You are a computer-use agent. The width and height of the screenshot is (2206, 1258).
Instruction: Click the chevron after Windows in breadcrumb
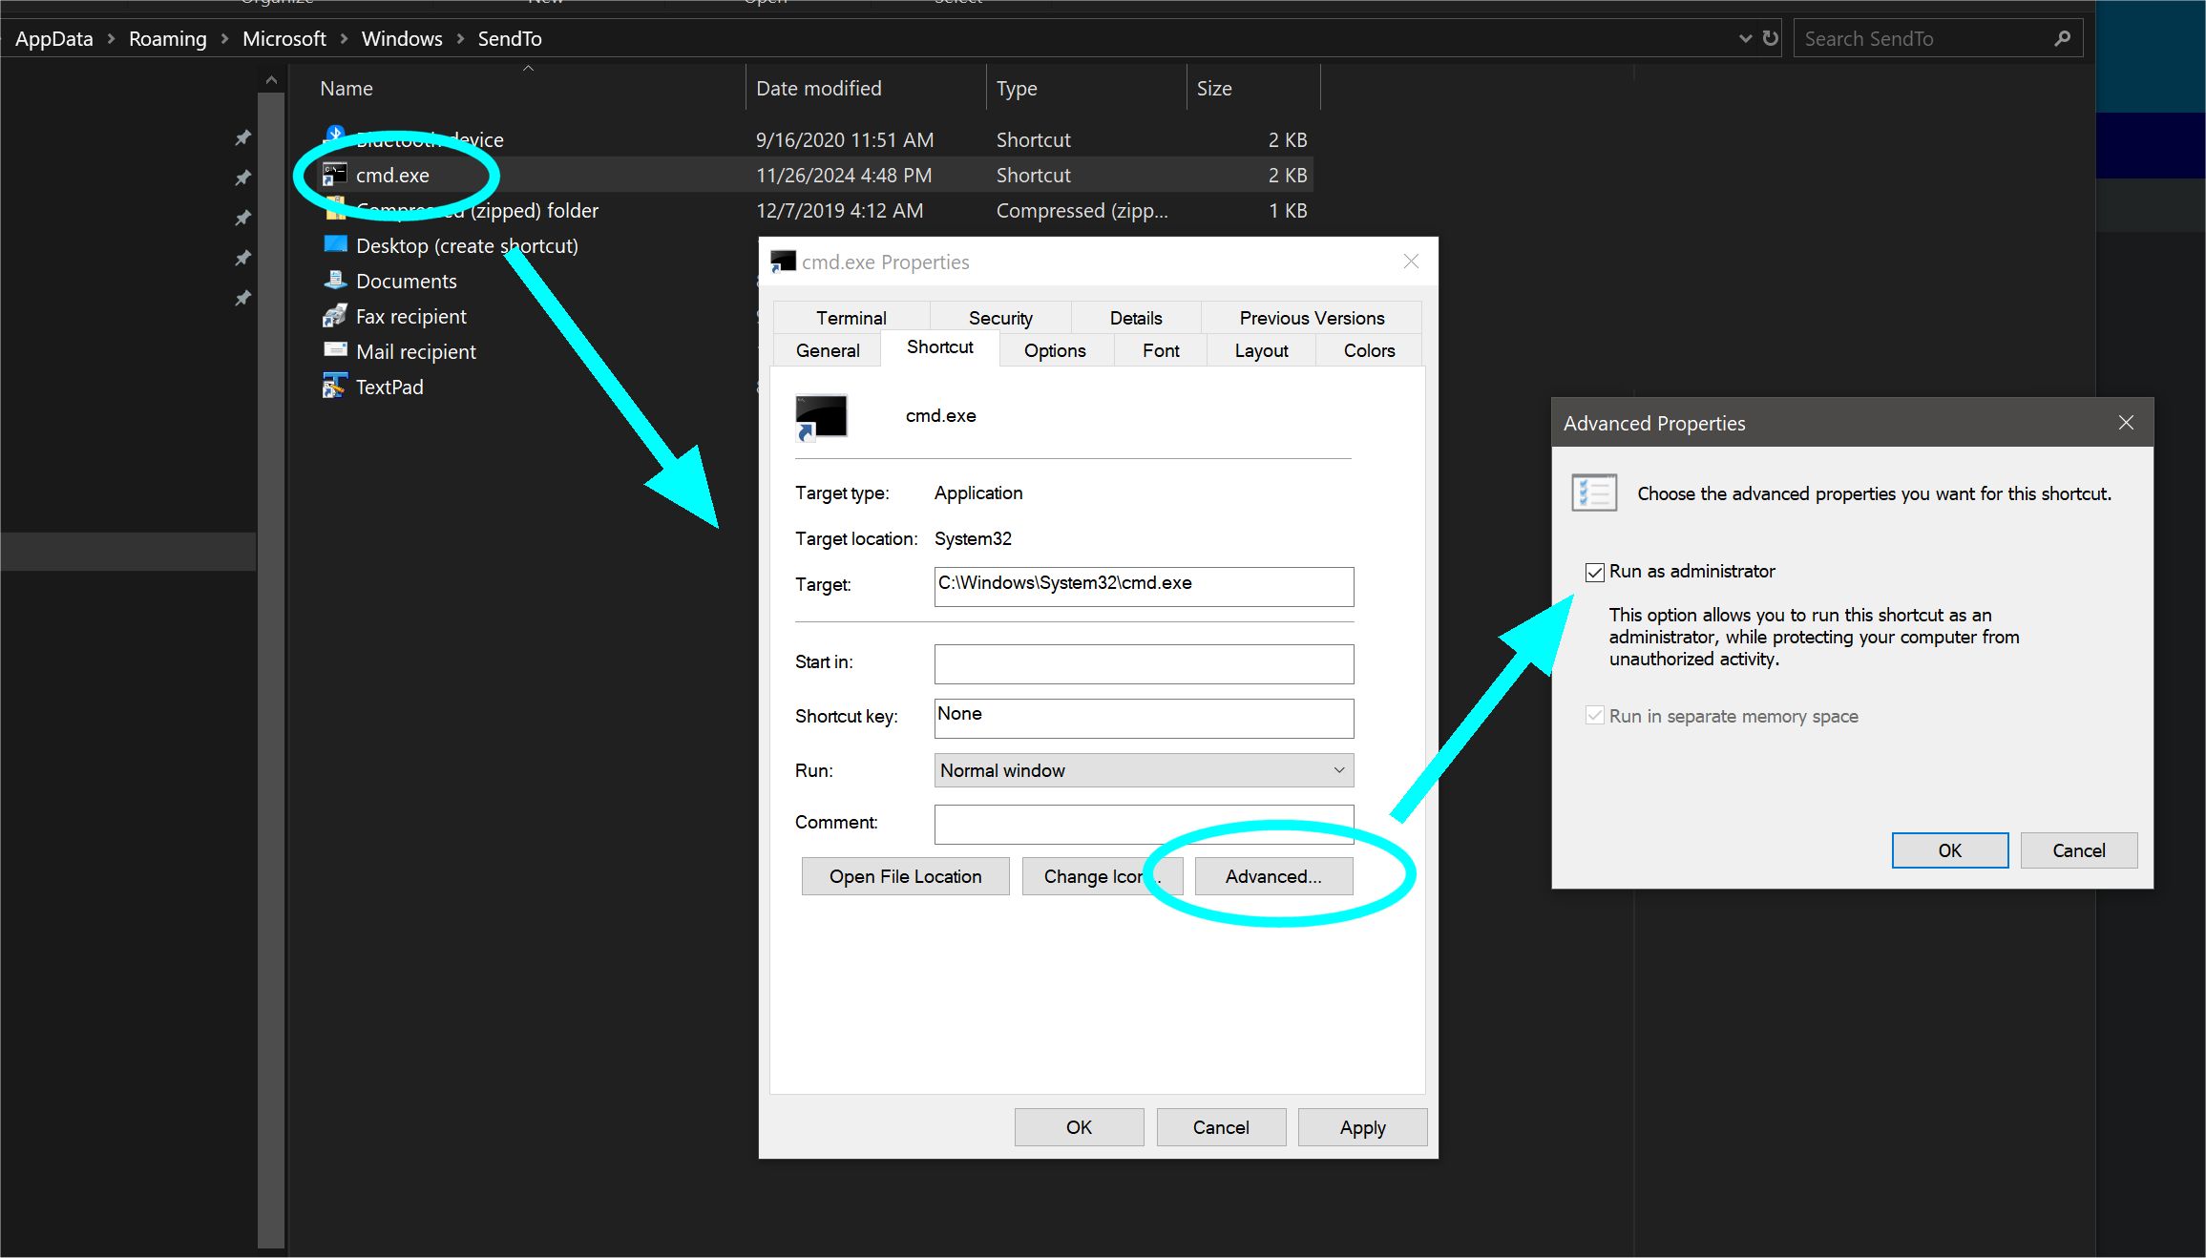click(460, 38)
